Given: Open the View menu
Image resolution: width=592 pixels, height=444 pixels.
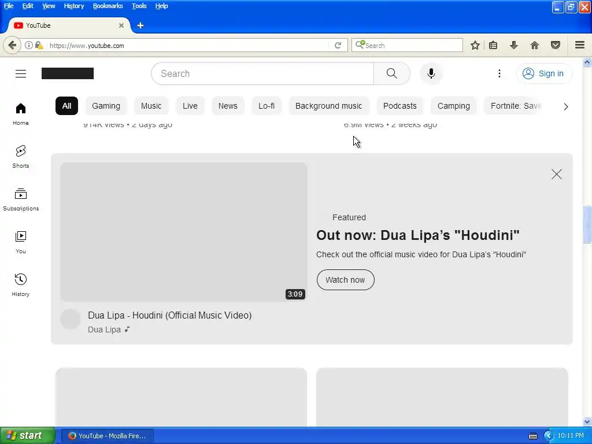Looking at the screenshot, I should click(x=49, y=6).
